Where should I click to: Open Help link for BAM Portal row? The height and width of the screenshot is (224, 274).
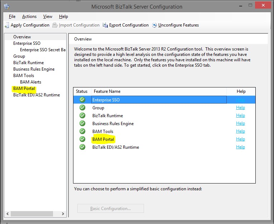(x=240, y=139)
